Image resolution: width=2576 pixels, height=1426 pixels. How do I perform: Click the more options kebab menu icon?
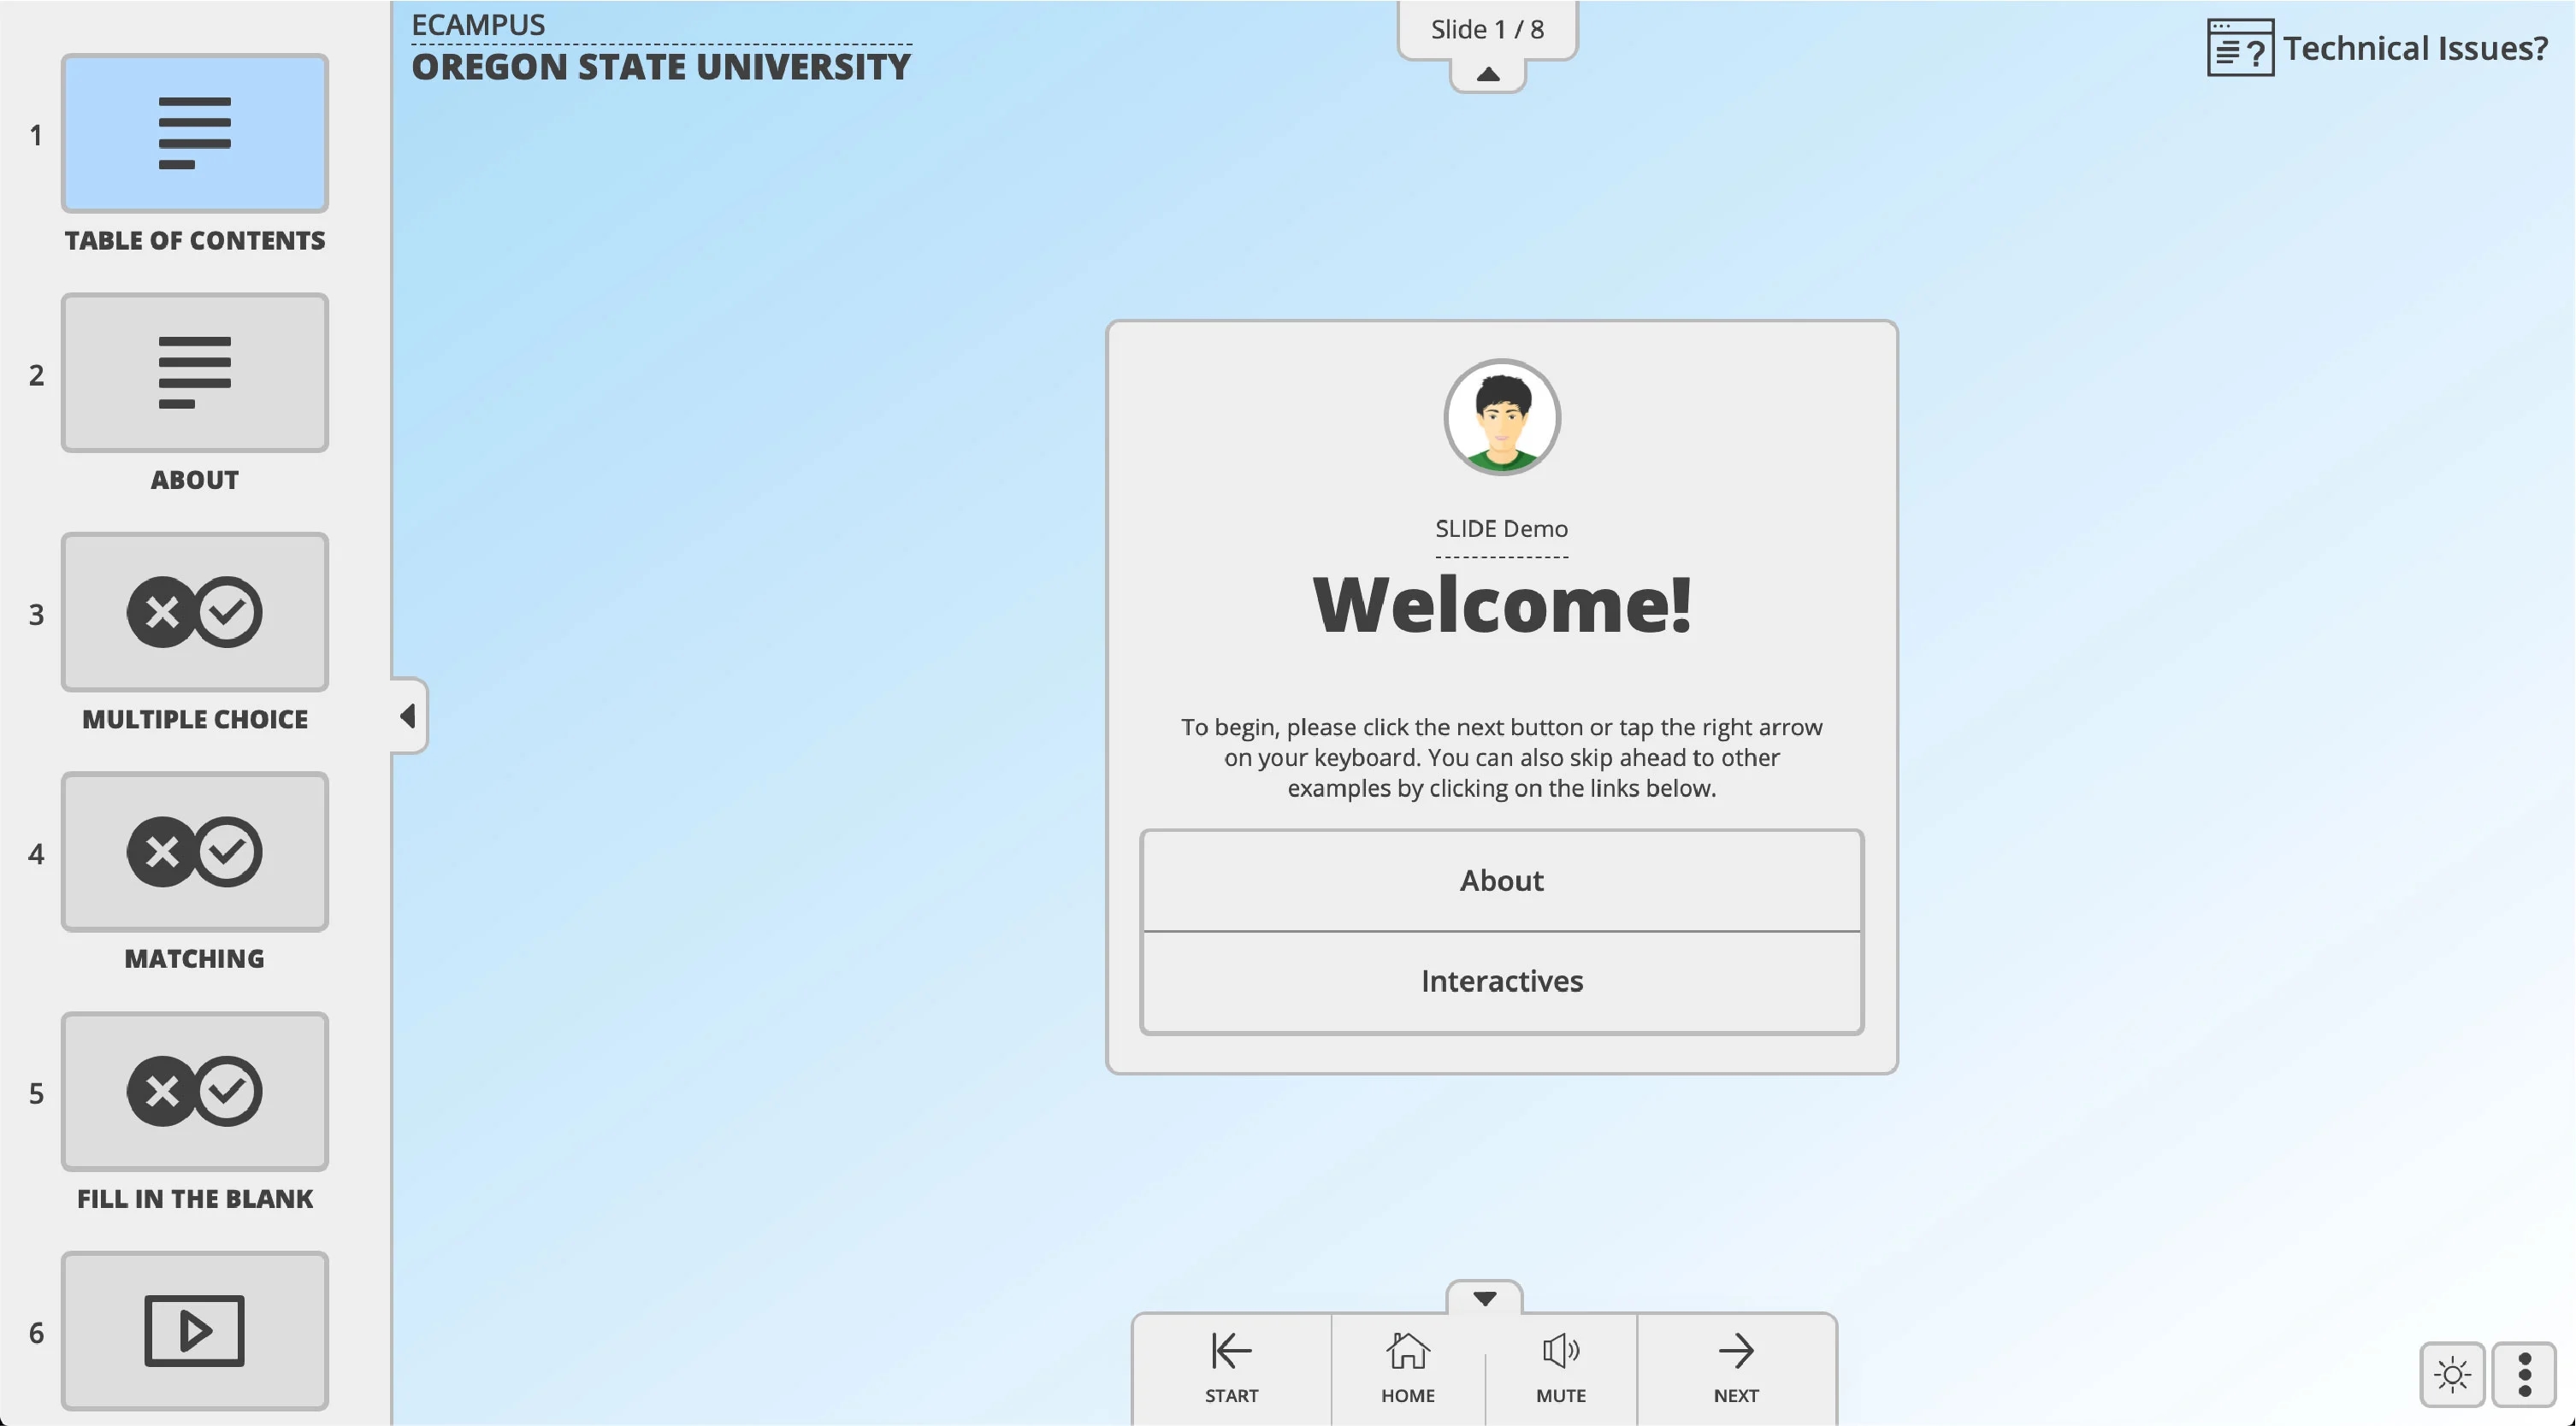pos(2525,1373)
